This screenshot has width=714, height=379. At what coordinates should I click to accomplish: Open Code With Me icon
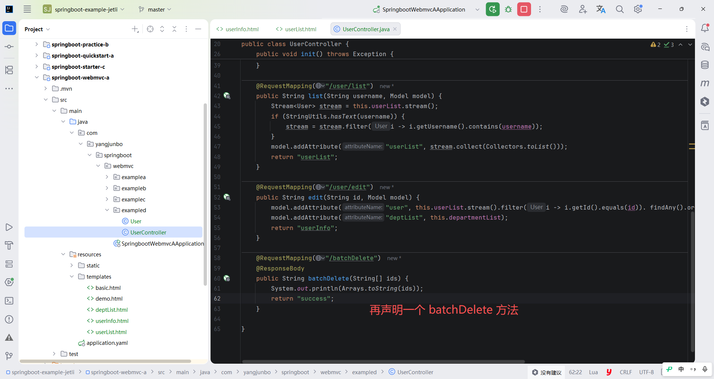pyautogui.click(x=583, y=9)
